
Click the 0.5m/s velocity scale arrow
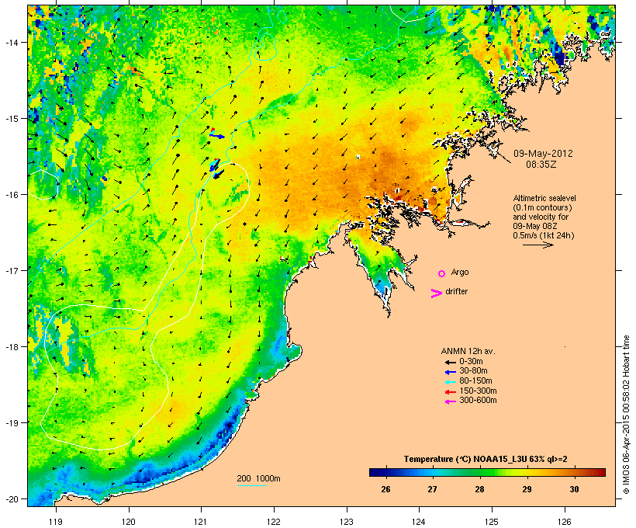pos(537,245)
